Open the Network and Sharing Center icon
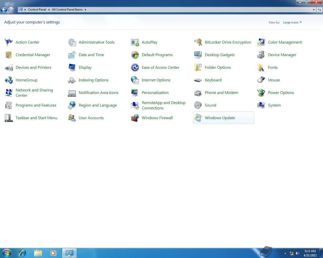 coord(9,93)
